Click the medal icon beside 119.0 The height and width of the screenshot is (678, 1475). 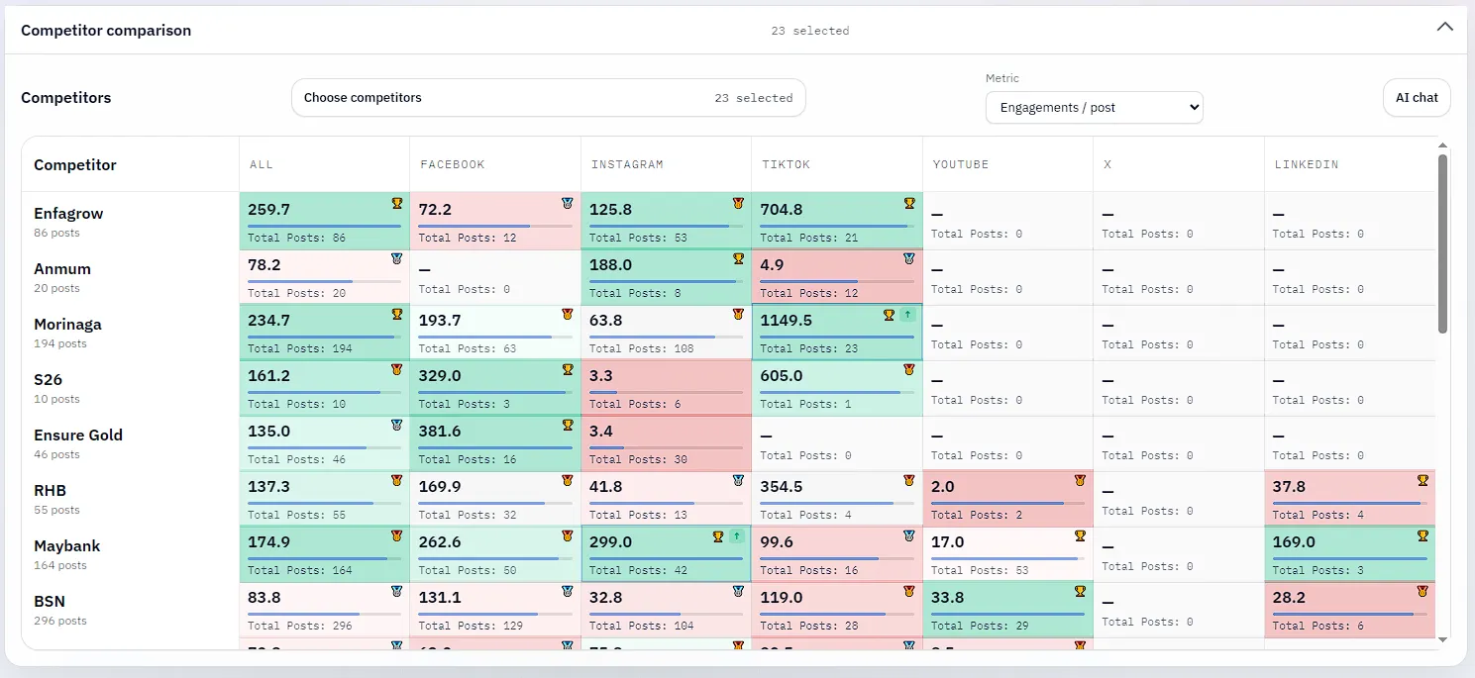click(x=909, y=591)
